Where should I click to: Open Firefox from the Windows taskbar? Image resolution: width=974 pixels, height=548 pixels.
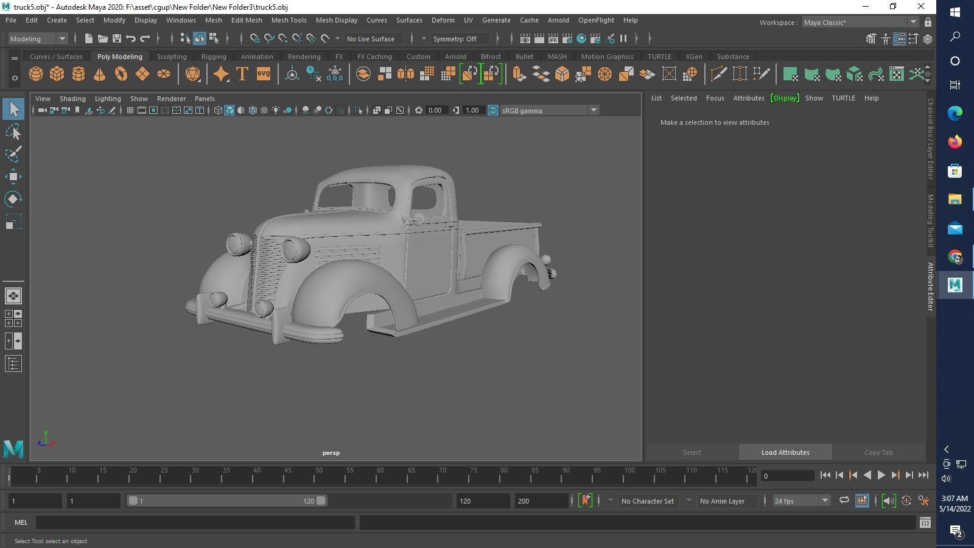pyautogui.click(x=955, y=142)
